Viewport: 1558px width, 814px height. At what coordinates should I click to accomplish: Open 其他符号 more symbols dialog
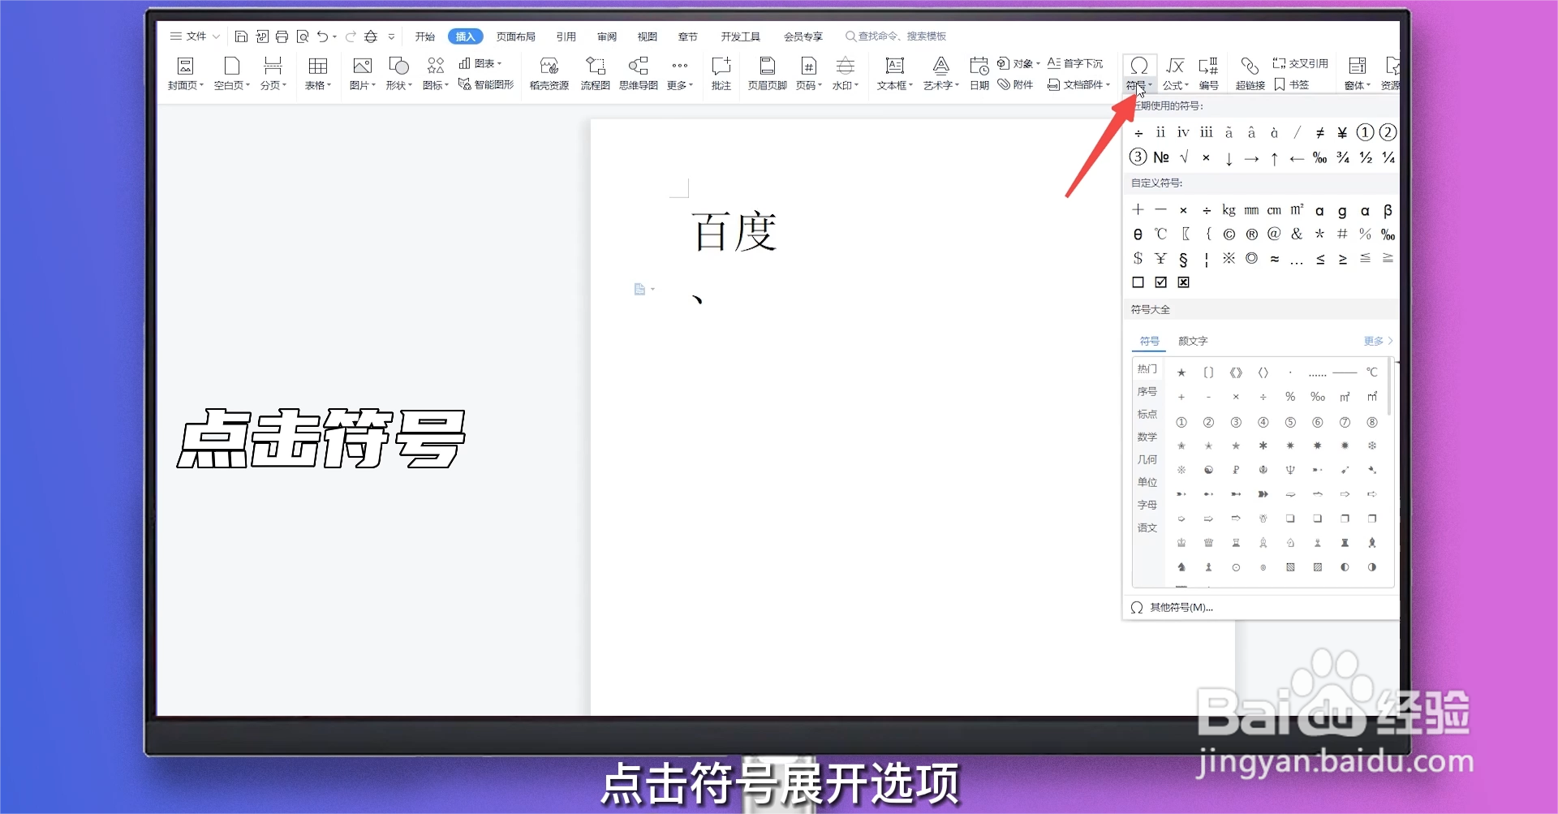[x=1178, y=607]
